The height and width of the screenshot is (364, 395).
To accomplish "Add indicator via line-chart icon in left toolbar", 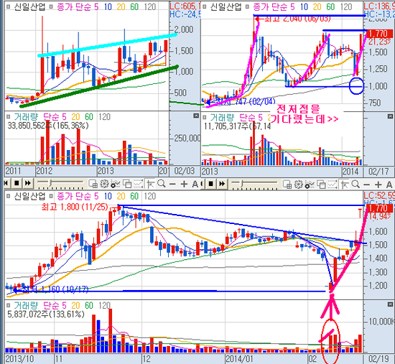I will coord(116,184).
